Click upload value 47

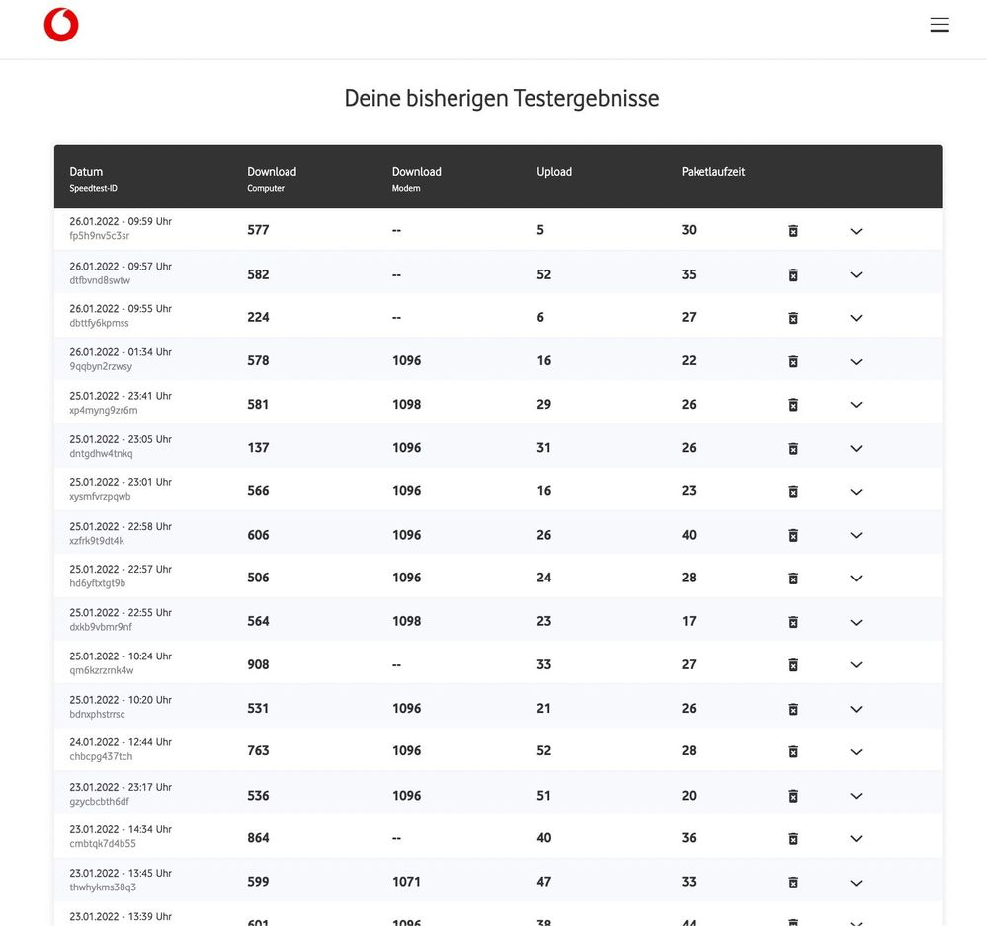click(543, 882)
